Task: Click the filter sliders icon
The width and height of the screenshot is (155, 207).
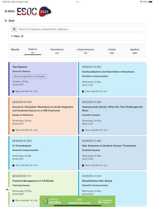Action: [x=22, y=36]
